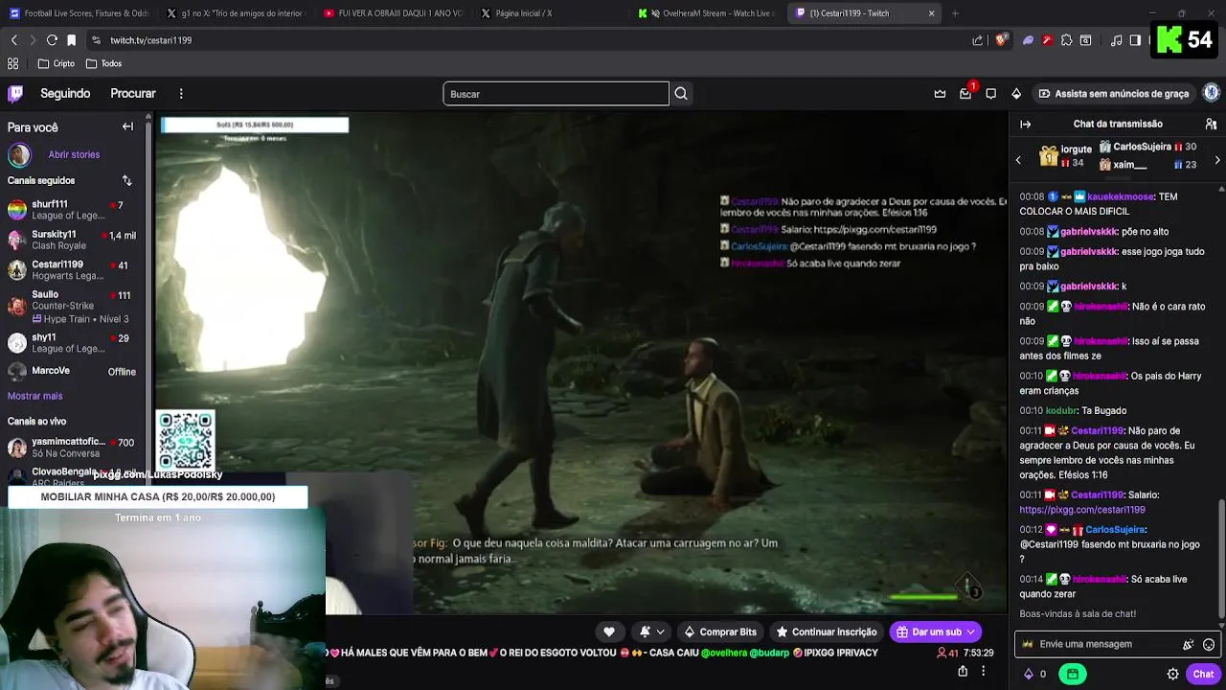
Task: Open the Bits diamond icon in the top bar
Action: tap(1016, 94)
